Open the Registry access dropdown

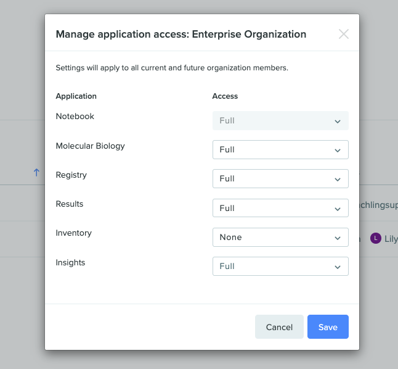pos(280,178)
